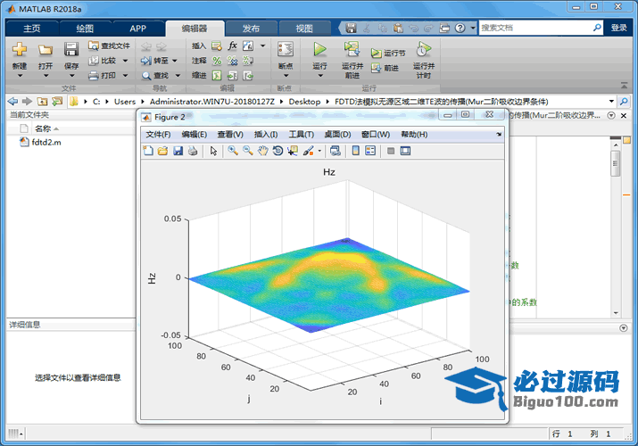Click 运行节 (Run Section) button
The image size is (638, 446).
point(388,53)
